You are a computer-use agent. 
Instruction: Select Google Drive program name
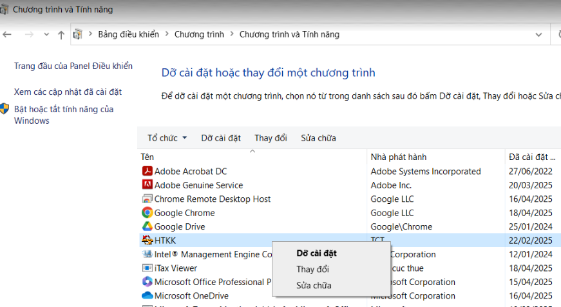tap(180, 227)
